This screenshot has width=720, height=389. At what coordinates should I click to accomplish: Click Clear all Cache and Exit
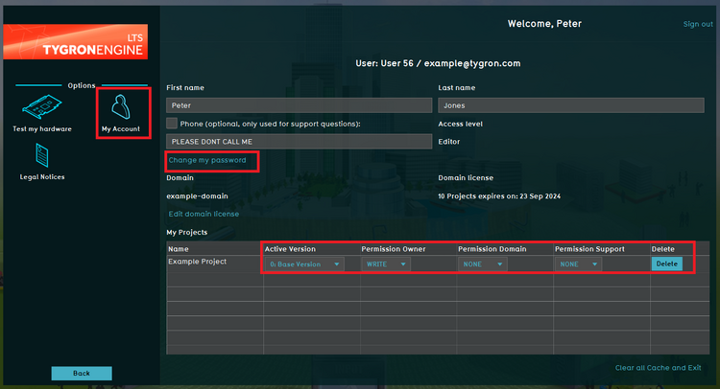coord(659,368)
